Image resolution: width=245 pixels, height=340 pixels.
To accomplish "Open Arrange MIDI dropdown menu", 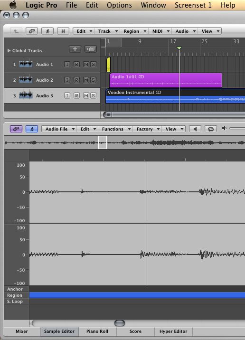I will pos(160,31).
